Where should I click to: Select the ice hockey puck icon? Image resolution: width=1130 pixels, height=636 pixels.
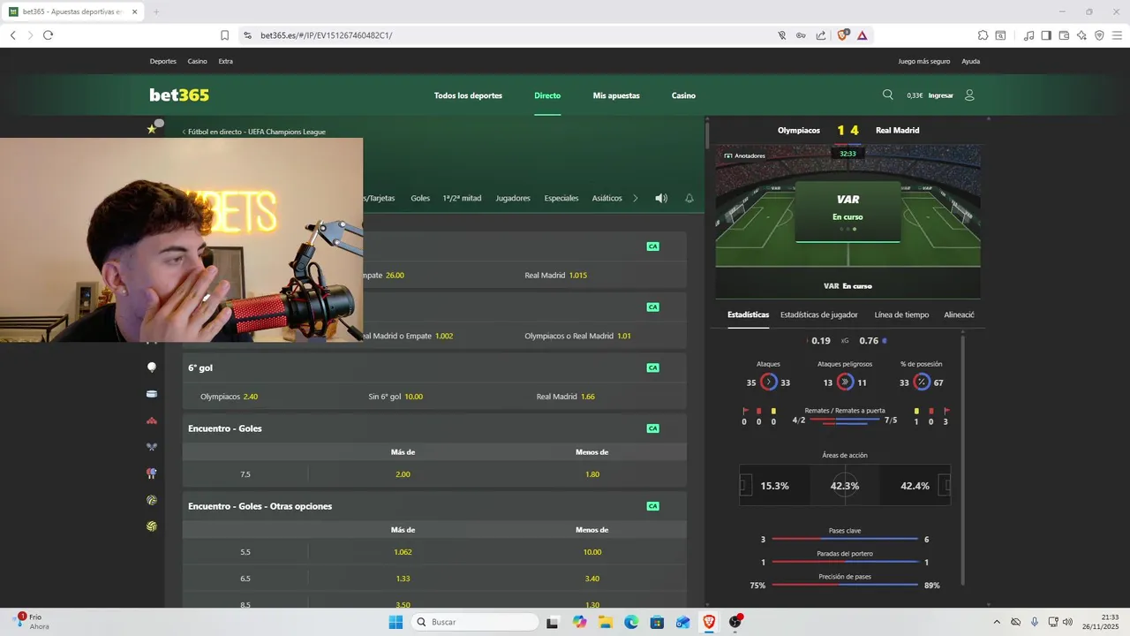(x=152, y=394)
